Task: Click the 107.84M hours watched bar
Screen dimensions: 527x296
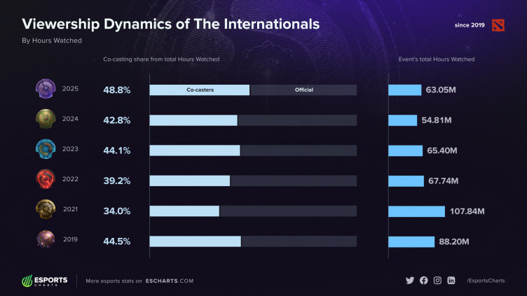Action: point(416,211)
